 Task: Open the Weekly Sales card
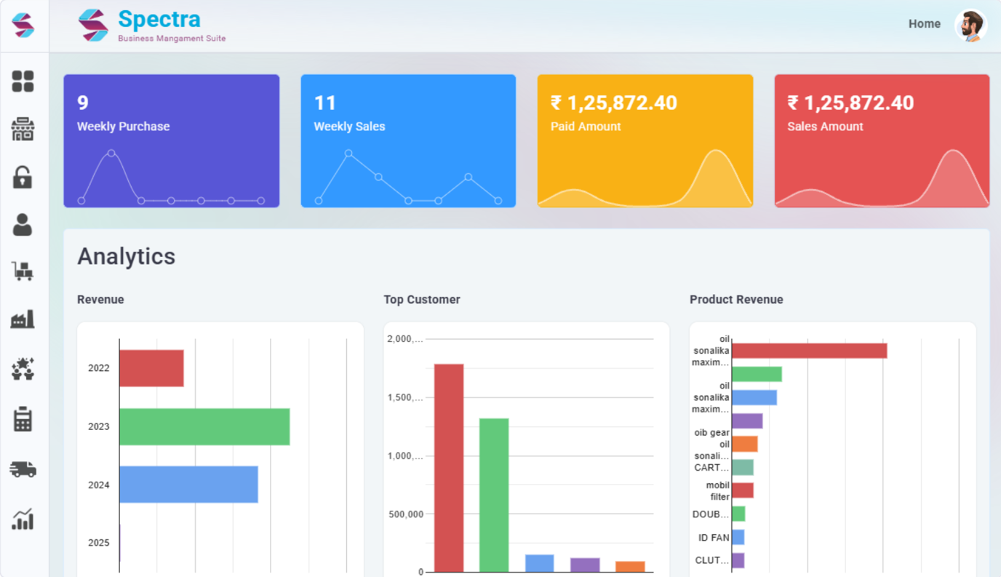[x=408, y=140]
